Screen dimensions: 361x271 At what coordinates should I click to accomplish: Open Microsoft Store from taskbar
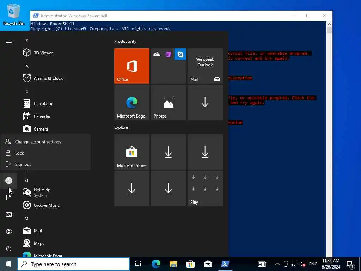(x=190, y=264)
